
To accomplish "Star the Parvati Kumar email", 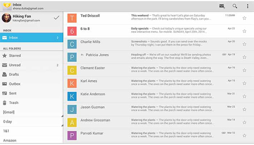I will pos(245,136).
